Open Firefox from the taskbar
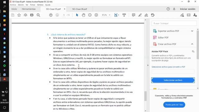199x112 pixels. [x=4, y=25]
